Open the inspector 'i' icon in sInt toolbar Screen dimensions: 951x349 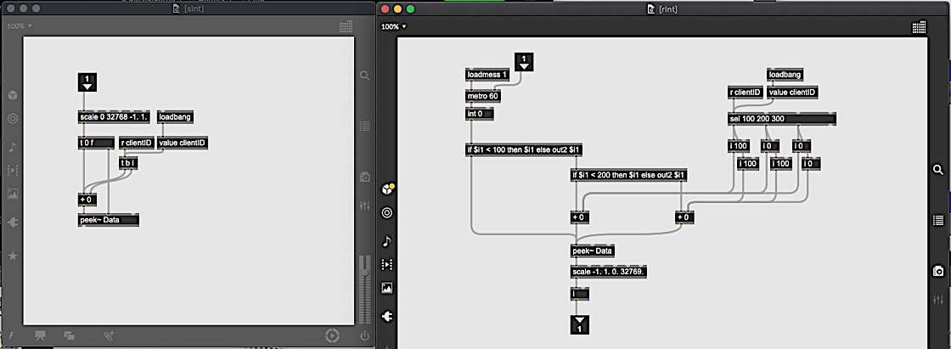[x=13, y=335]
